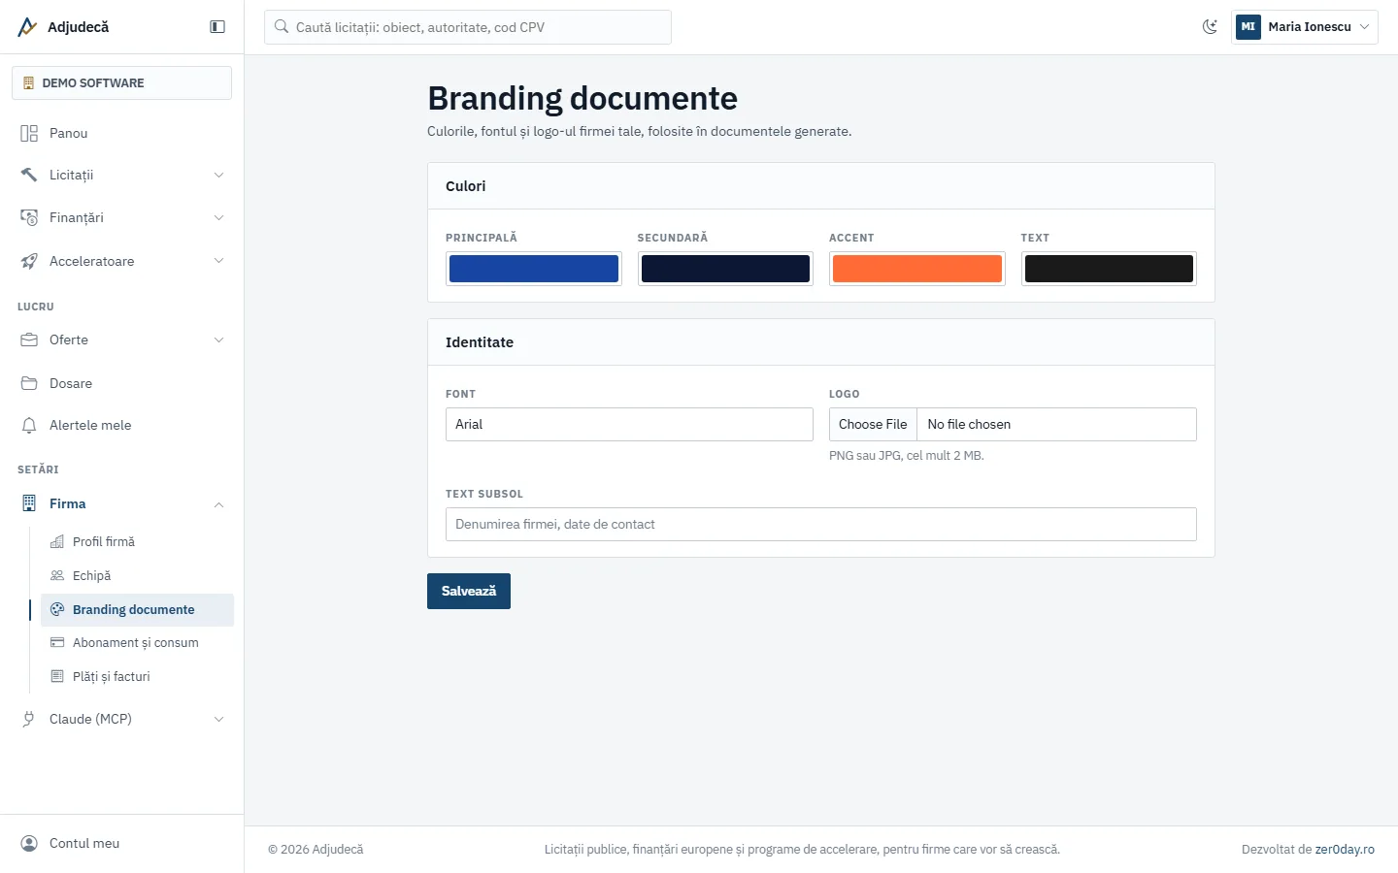The height and width of the screenshot is (873, 1398).
Task: Click the search magnifier icon
Action: pos(282,27)
